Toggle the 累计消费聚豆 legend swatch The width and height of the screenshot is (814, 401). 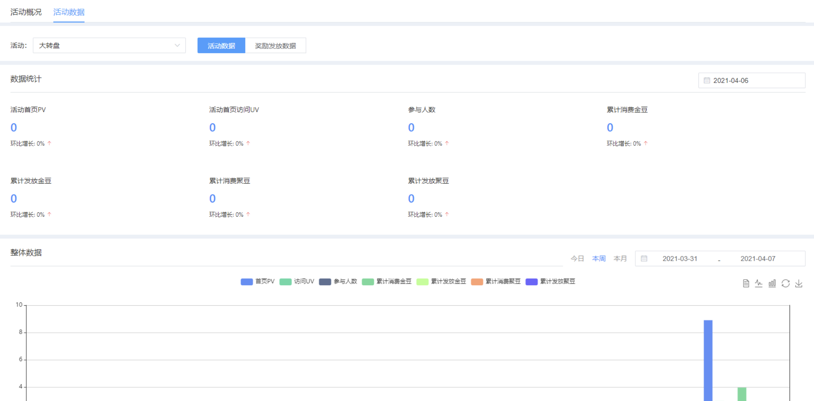click(x=477, y=282)
